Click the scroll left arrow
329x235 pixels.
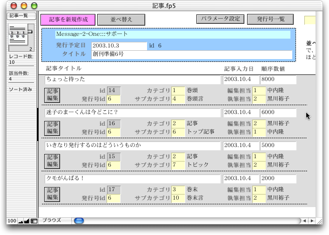tap(305, 221)
